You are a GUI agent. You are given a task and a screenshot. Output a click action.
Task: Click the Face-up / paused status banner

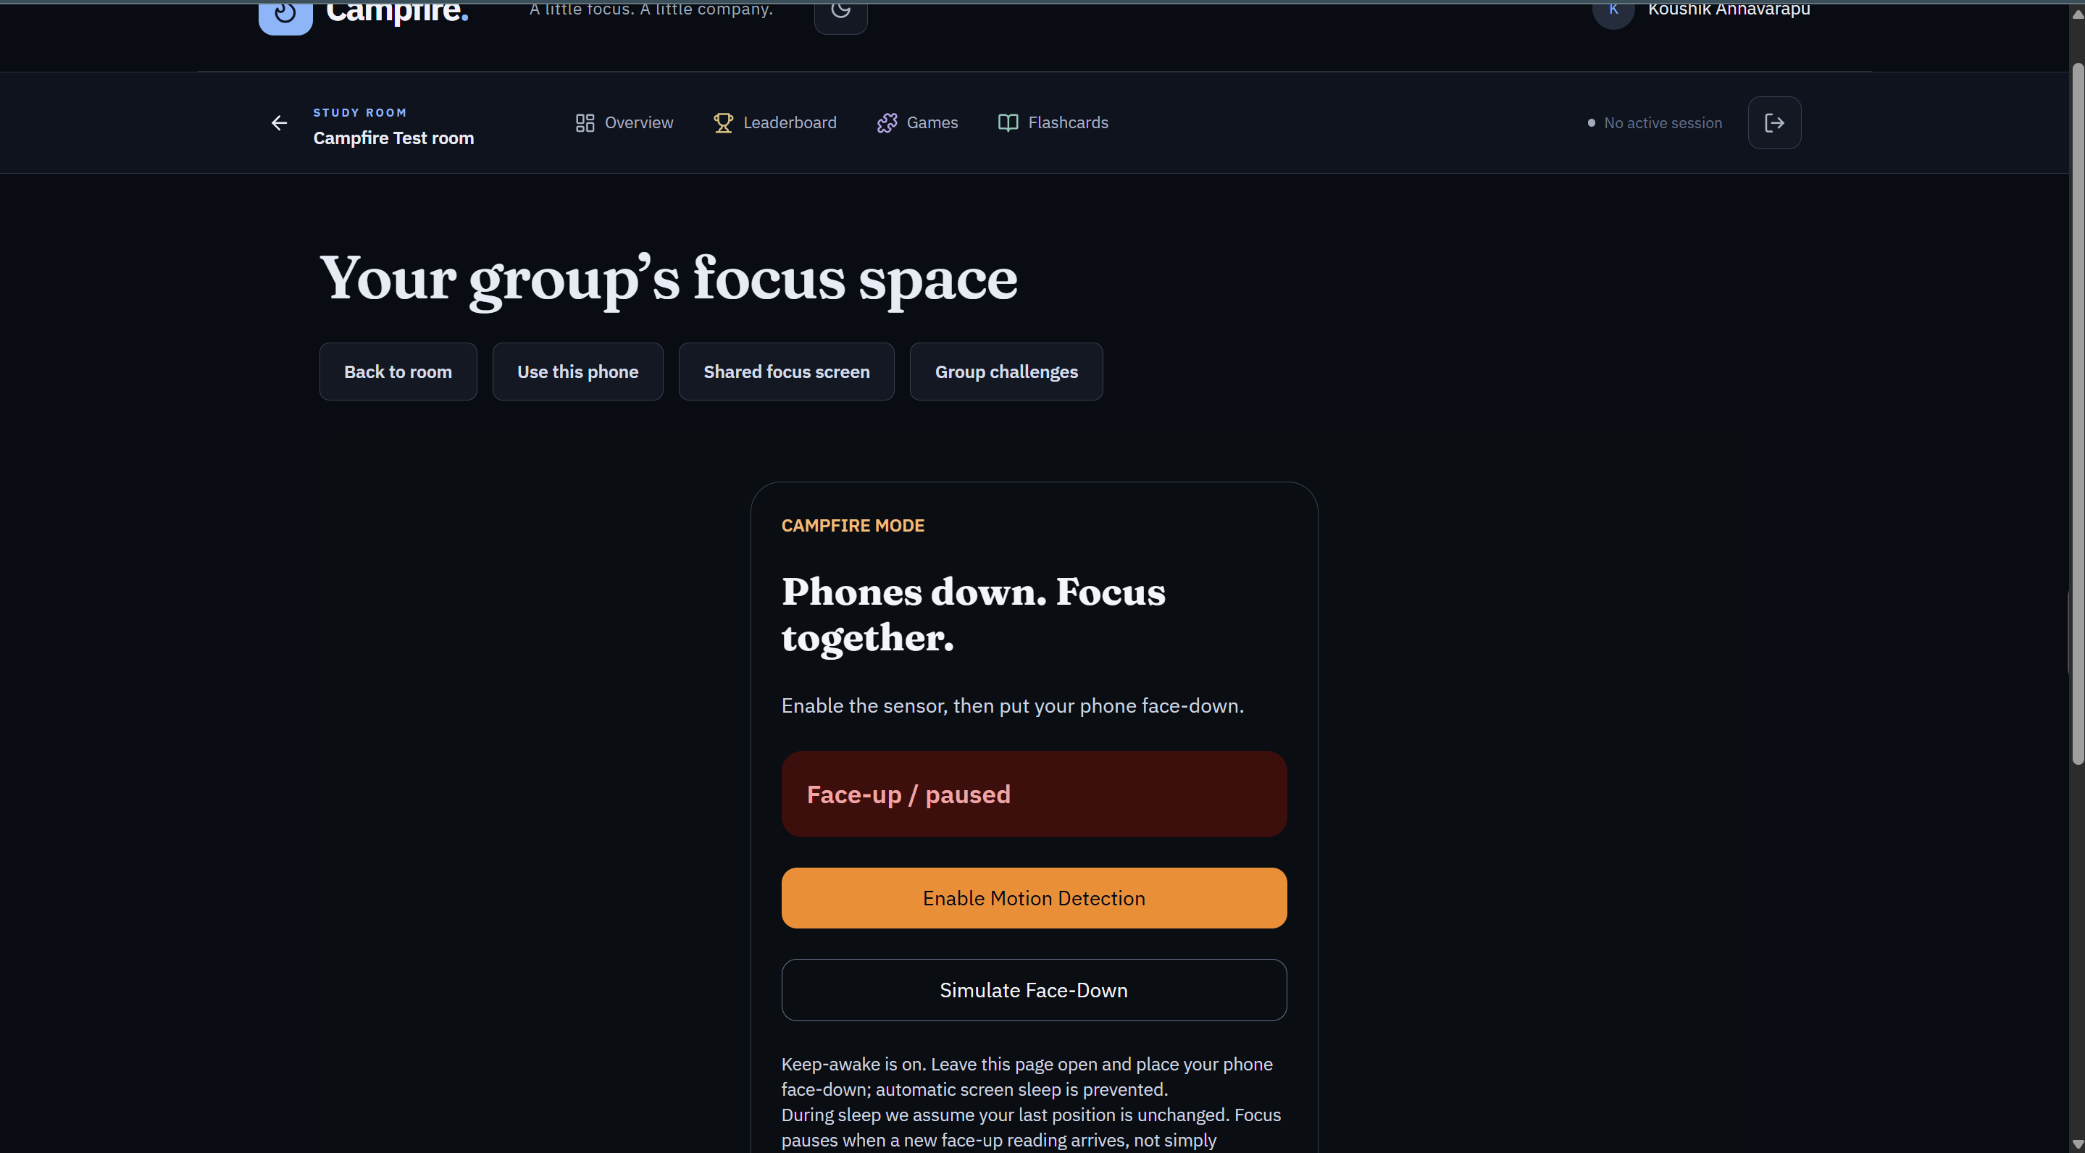click(1034, 794)
